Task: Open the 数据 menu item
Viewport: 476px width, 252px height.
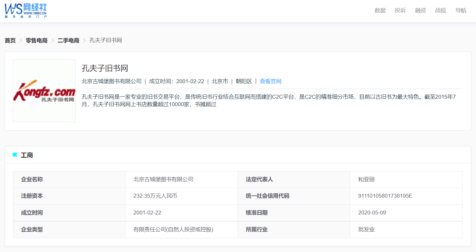Action: pyautogui.click(x=380, y=10)
